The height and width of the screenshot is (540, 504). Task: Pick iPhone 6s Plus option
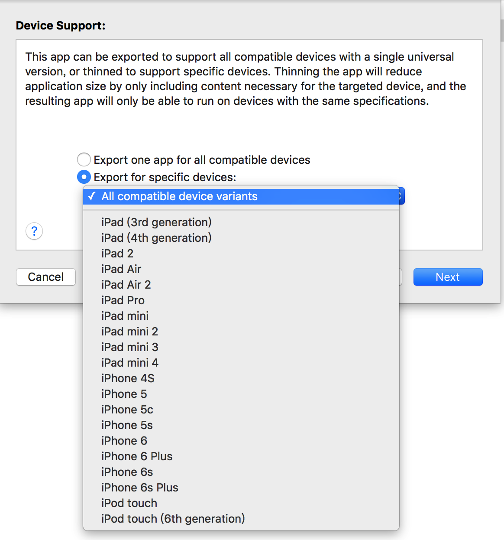tap(140, 488)
